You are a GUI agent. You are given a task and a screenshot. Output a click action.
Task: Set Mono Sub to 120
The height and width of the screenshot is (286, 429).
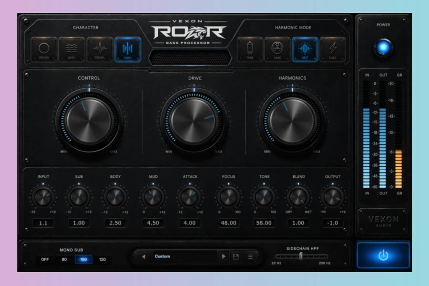point(102,259)
